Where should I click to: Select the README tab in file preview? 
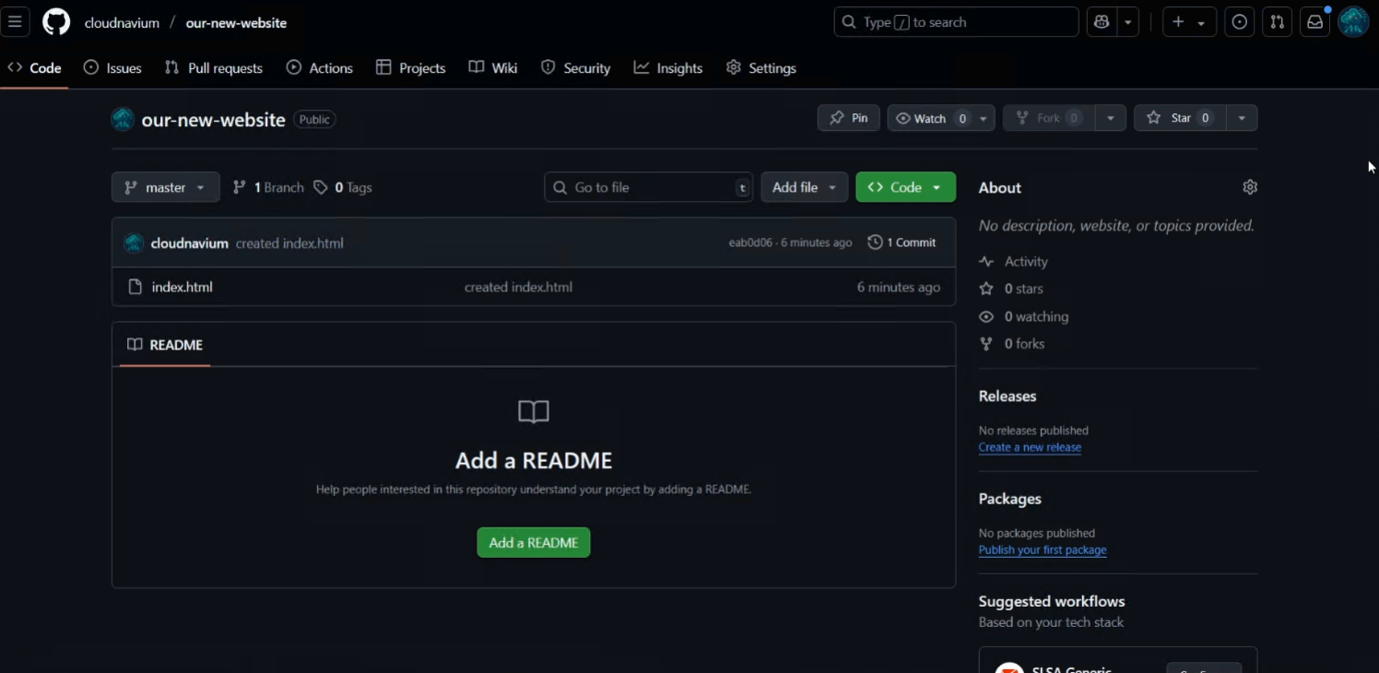coord(165,345)
